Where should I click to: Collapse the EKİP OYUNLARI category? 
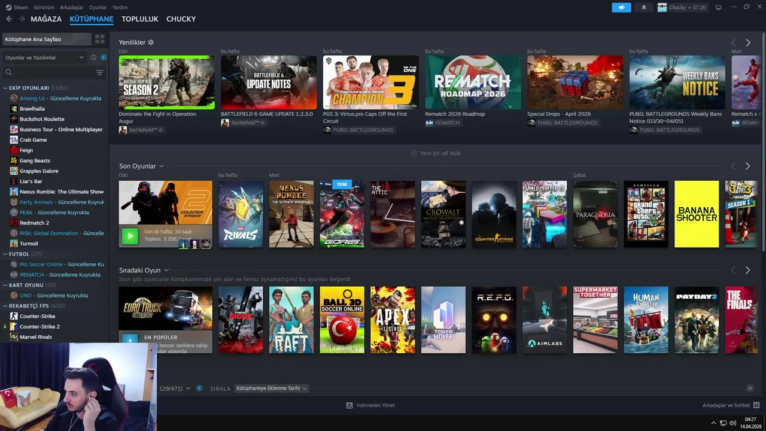pos(5,88)
